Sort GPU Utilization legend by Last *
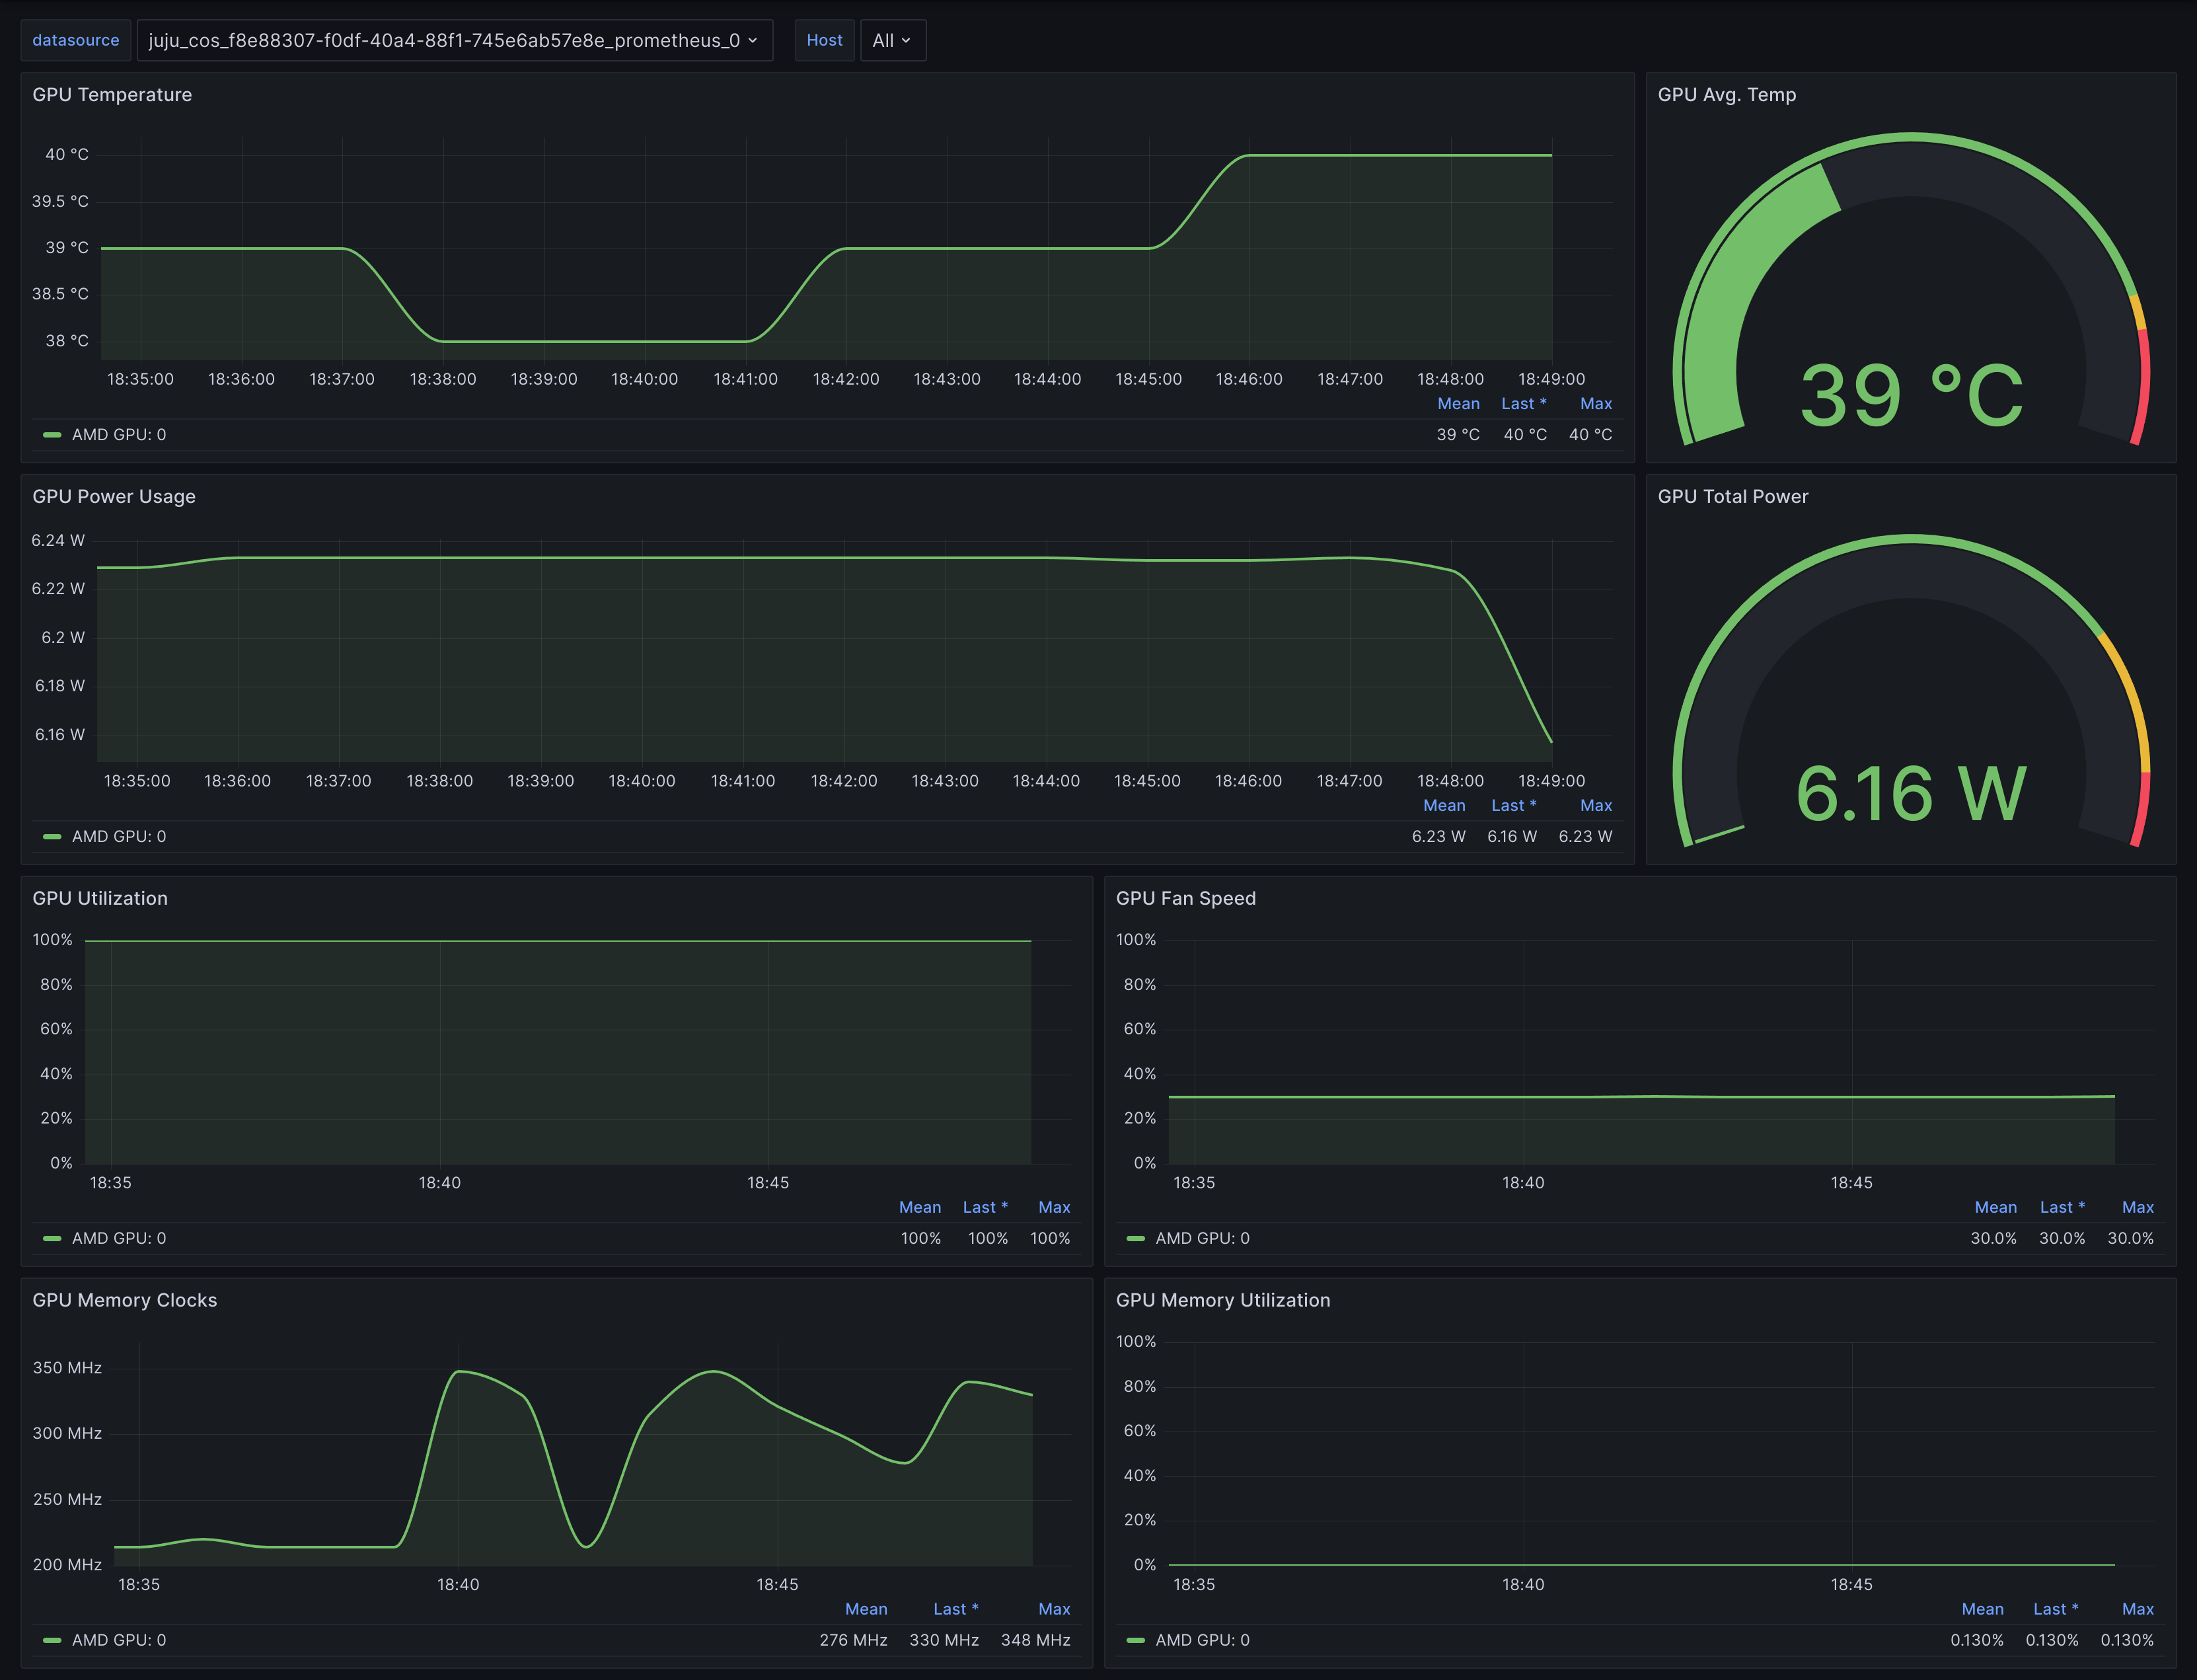This screenshot has height=1680, width=2197. click(985, 1208)
